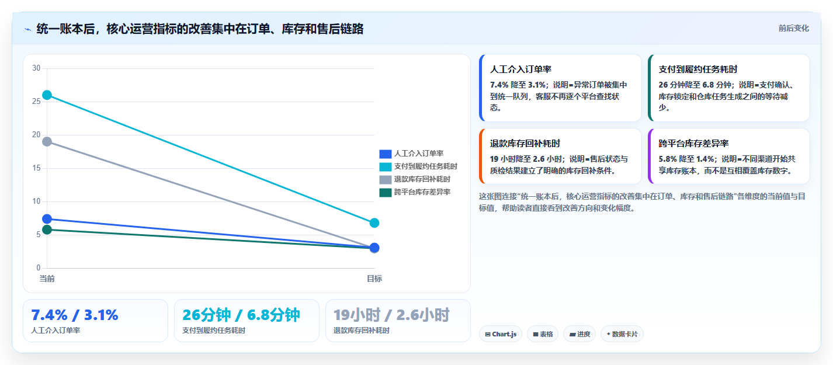Click the blue data point at 当前 (7.4)

[47, 219]
